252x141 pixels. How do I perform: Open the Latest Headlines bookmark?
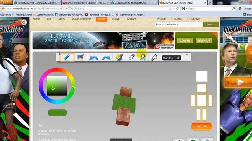pos(43,14)
